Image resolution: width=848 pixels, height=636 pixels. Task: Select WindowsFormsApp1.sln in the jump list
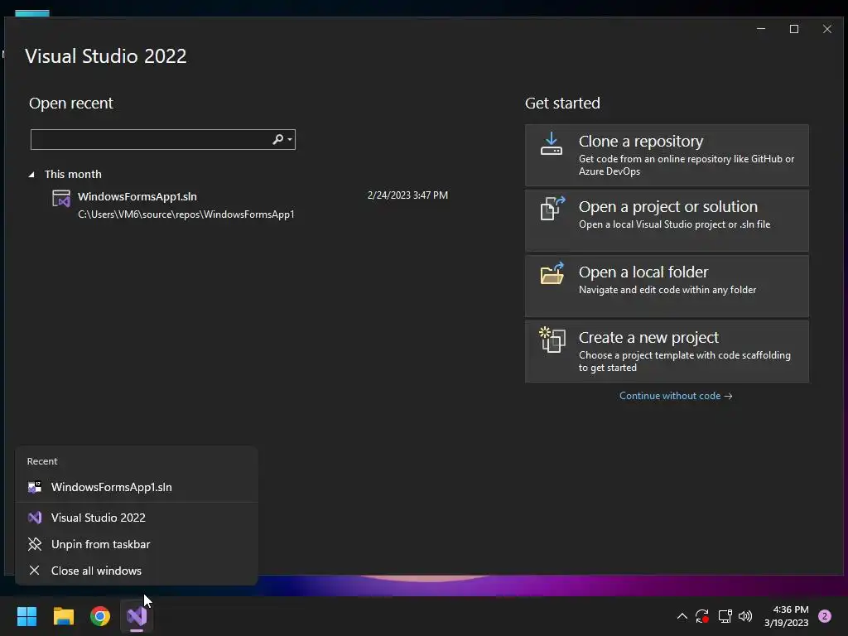tap(137, 487)
